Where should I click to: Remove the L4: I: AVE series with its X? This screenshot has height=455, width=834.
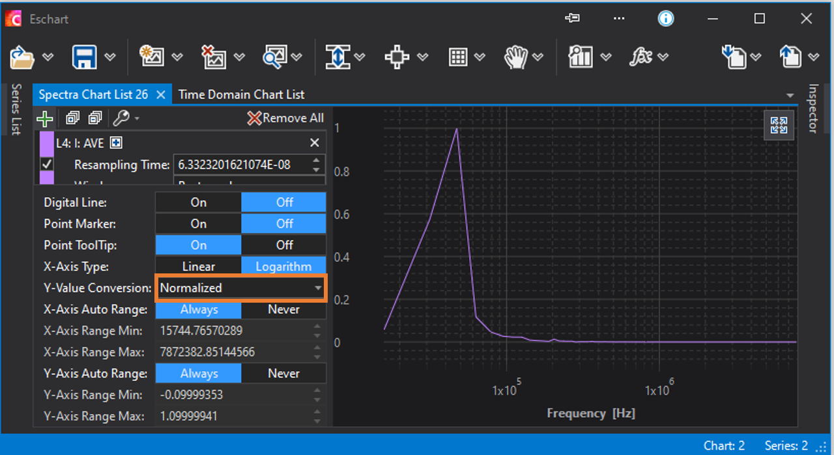pos(315,143)
